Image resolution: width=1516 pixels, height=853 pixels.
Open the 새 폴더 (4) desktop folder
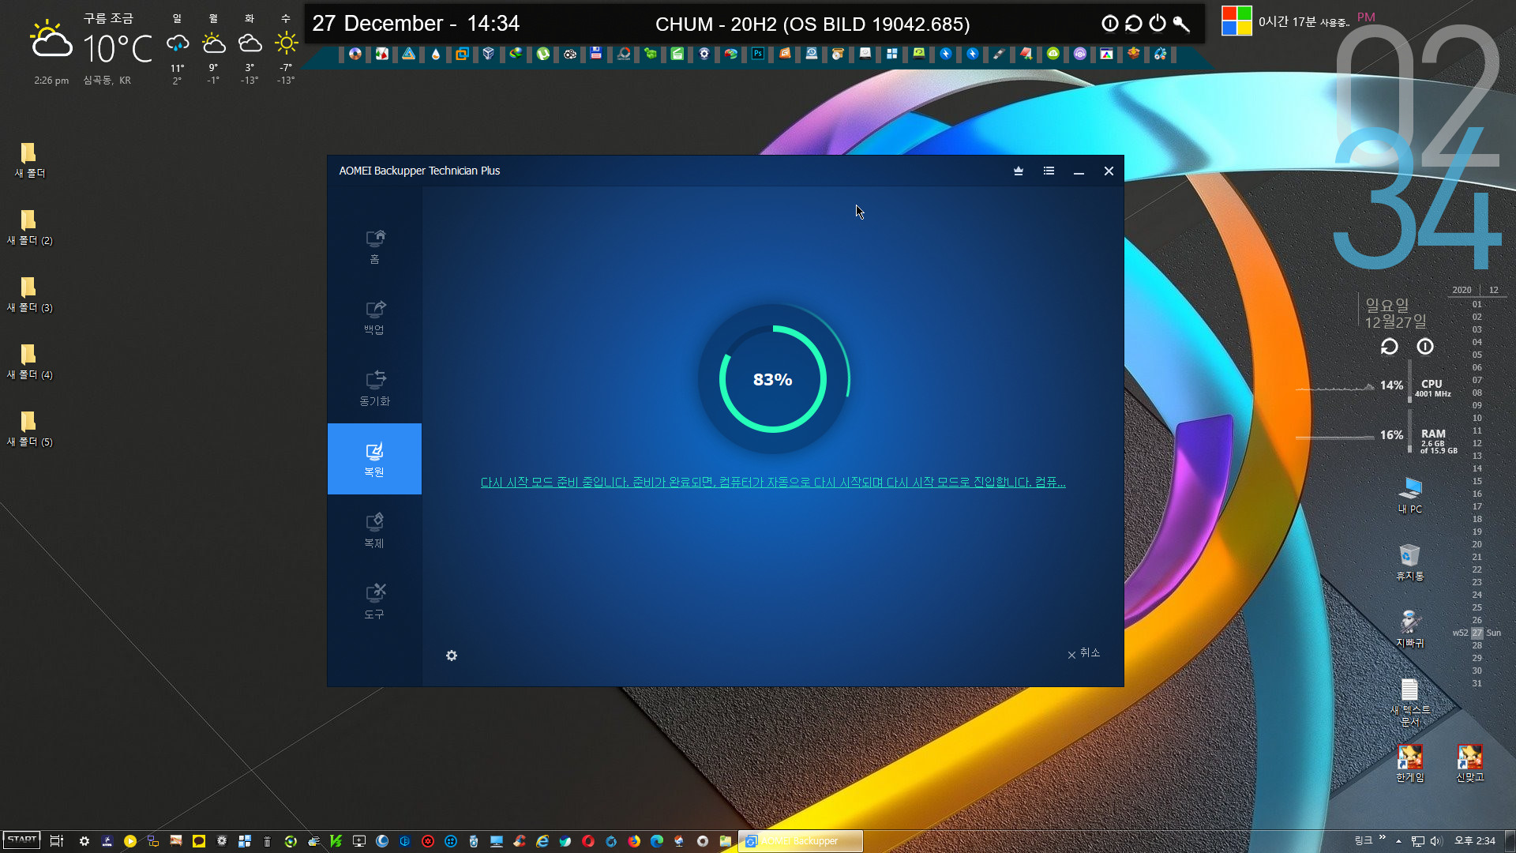[29, 362]
